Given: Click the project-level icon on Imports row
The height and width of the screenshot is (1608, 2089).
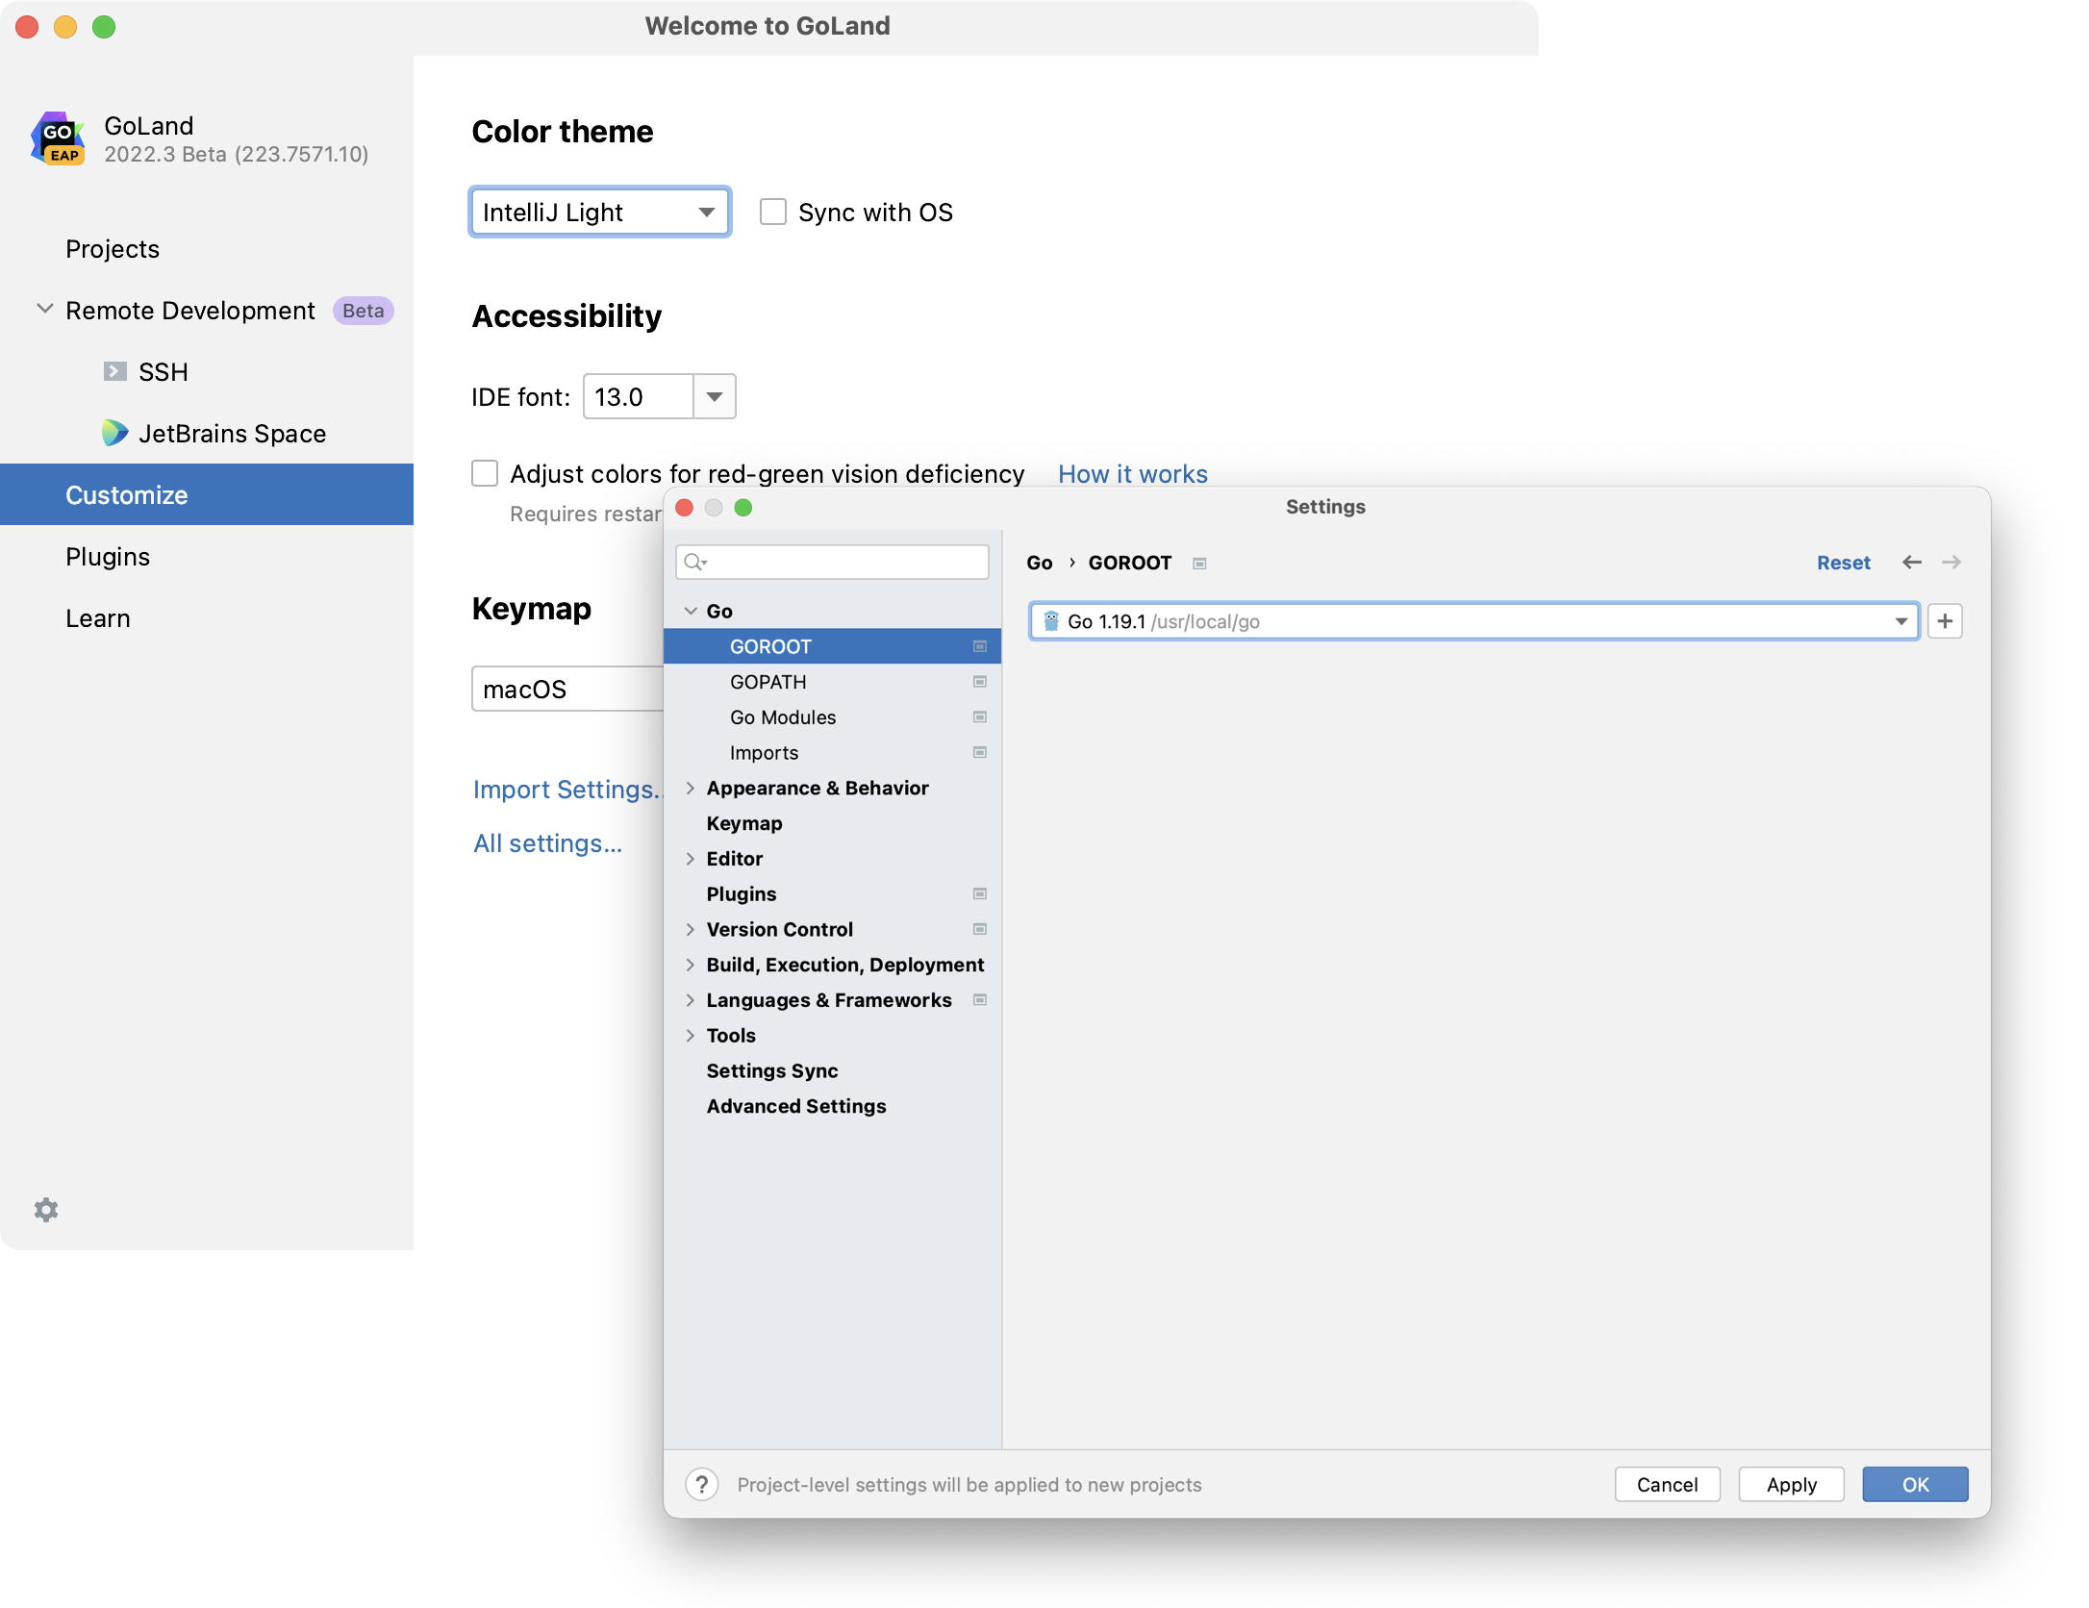Looking at the screenshot, I should [x=980, y=752].
